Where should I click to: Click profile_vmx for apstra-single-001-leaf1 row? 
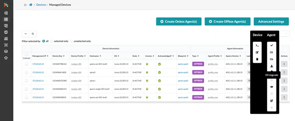click(213, 89)
